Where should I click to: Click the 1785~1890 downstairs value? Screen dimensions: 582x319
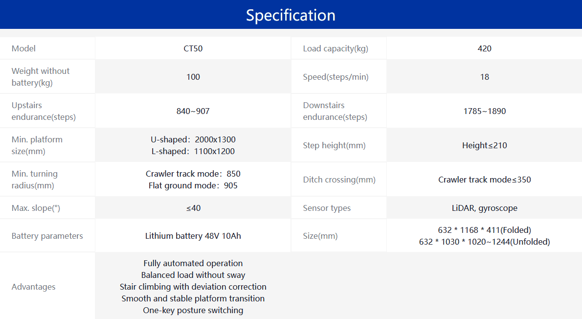pyautogui.click(x=484, y=111)
